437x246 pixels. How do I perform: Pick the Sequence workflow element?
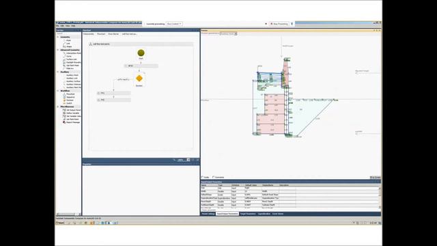pyautogui.click(x=70, y=97)
